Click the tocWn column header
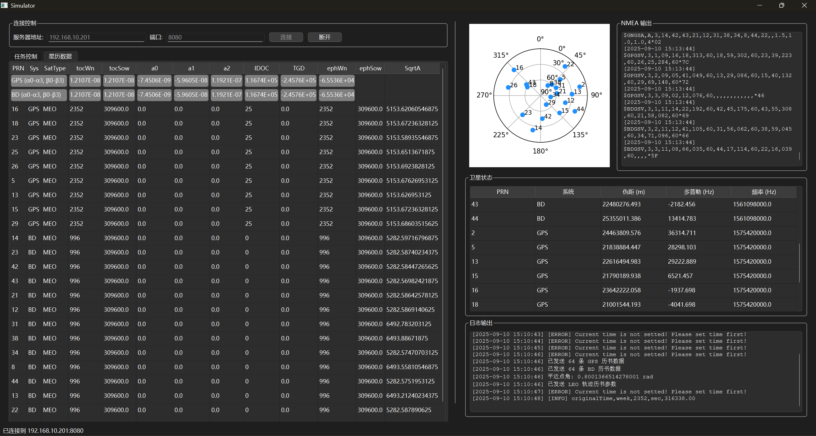 [85, 68]
